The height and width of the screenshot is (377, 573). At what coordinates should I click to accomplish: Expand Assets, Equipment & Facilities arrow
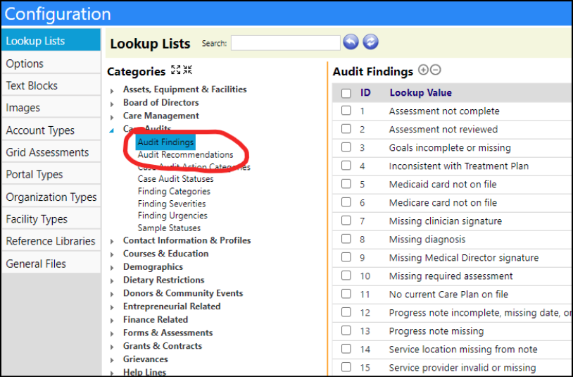[x=112, y=91]
